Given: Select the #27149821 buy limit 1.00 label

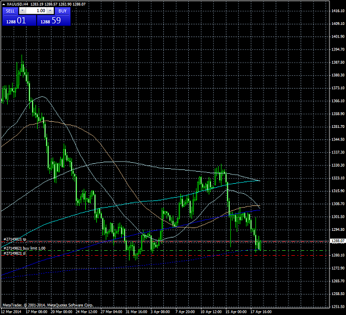Looking at the screenshot, I should 24,248.
